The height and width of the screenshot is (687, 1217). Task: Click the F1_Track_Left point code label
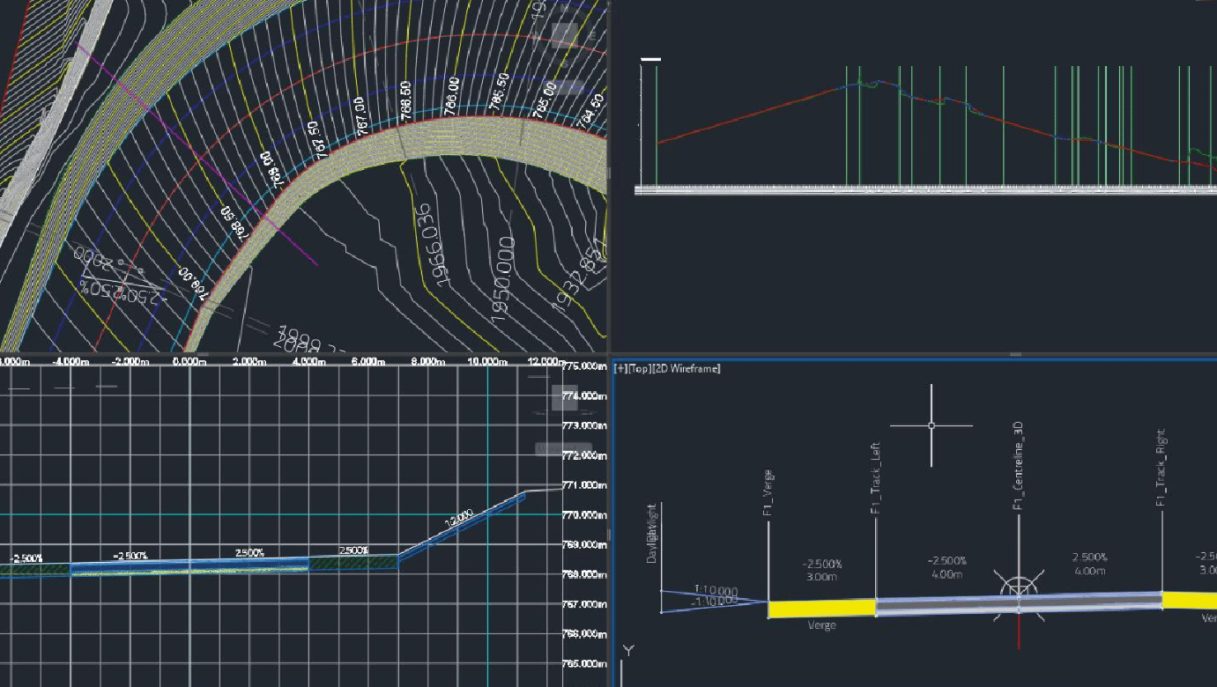pyautogui.click(x=876, y=477)
